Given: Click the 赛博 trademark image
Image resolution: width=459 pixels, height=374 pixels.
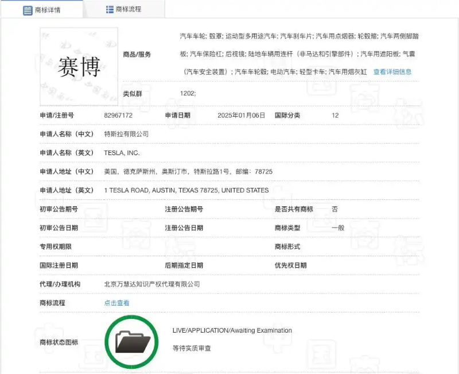Looking at the screenshot, I should [x=79, y=67].
